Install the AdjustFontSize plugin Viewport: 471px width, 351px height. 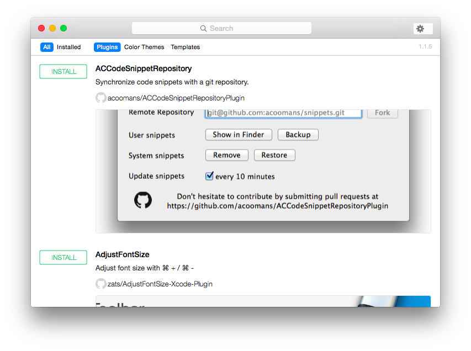(63, 257)
